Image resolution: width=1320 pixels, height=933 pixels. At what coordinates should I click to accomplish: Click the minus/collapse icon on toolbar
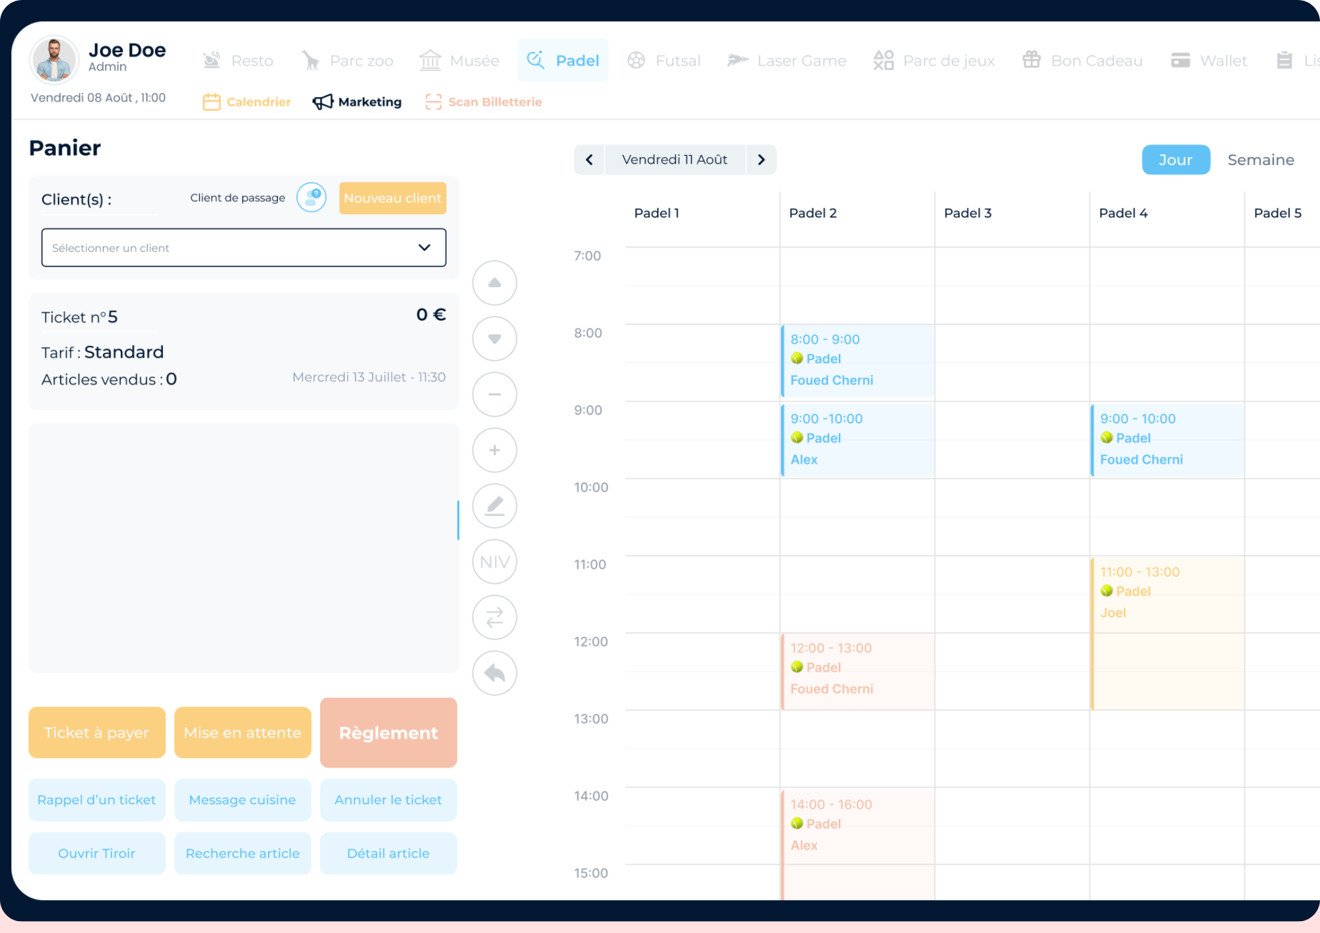(494, 394)
